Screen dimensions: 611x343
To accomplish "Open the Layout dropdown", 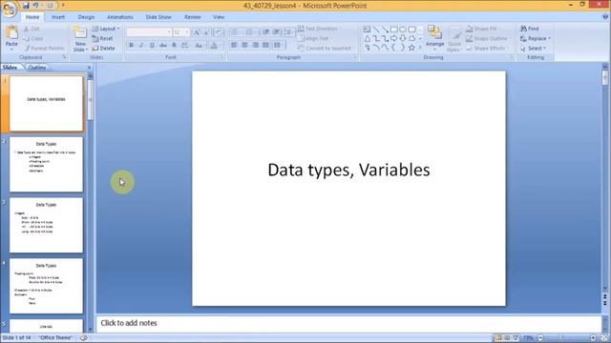I will 106,29.
